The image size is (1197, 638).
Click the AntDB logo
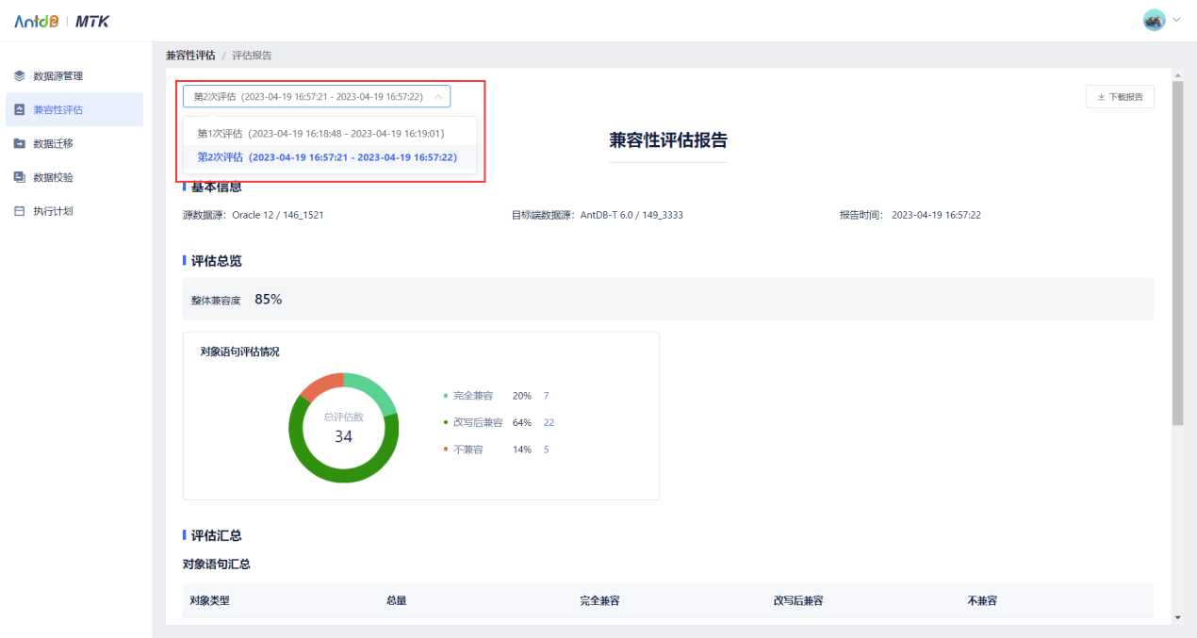(36, 20)
